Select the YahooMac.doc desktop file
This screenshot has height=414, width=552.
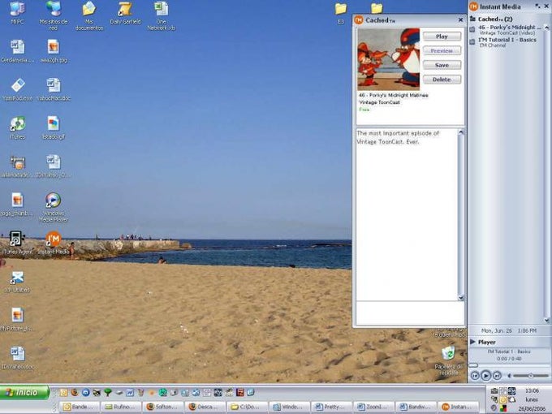tap(54, 90)
